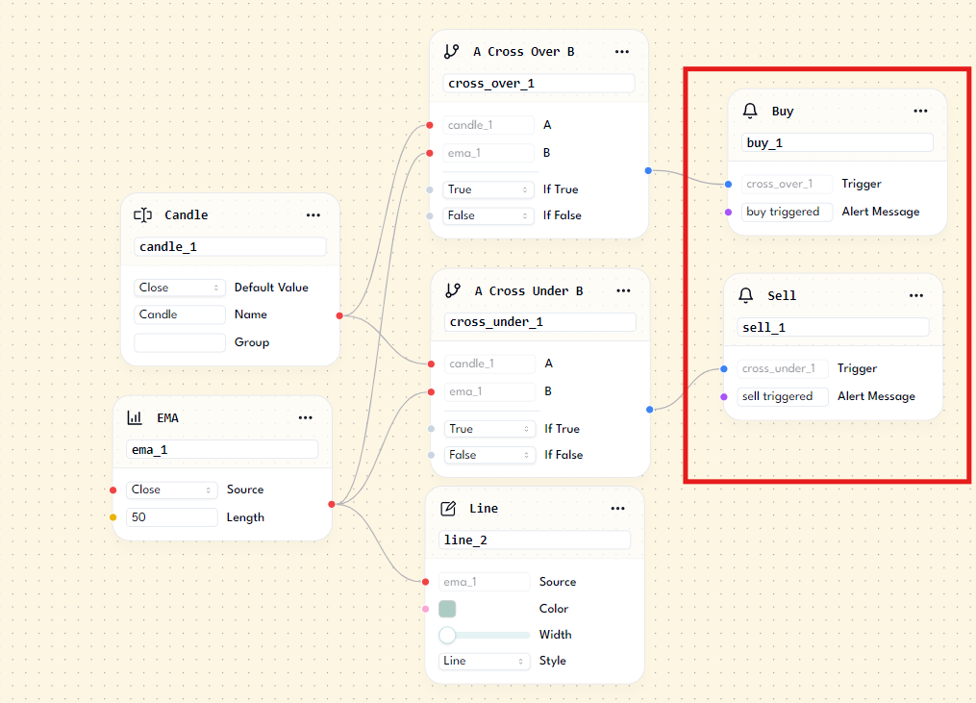This screenshot has height=703, width=976.
Task: Click the bell icon on Sell node
Action: 746,296
